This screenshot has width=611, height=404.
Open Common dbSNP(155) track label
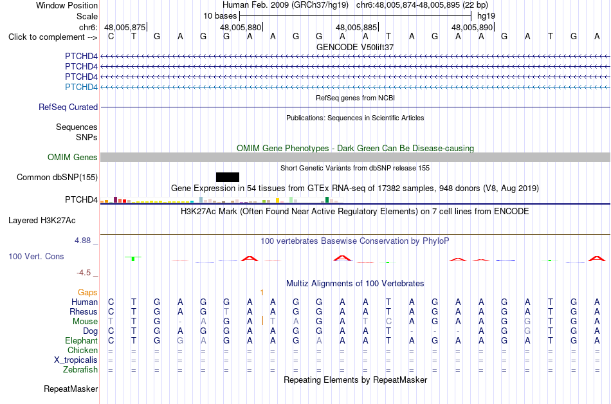57,178
